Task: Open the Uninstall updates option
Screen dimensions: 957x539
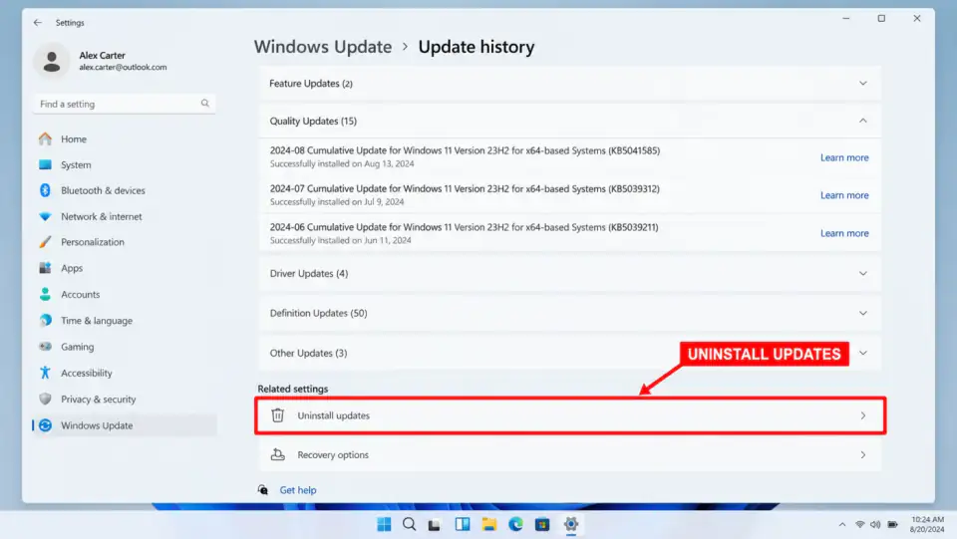Action: point(570,415)
